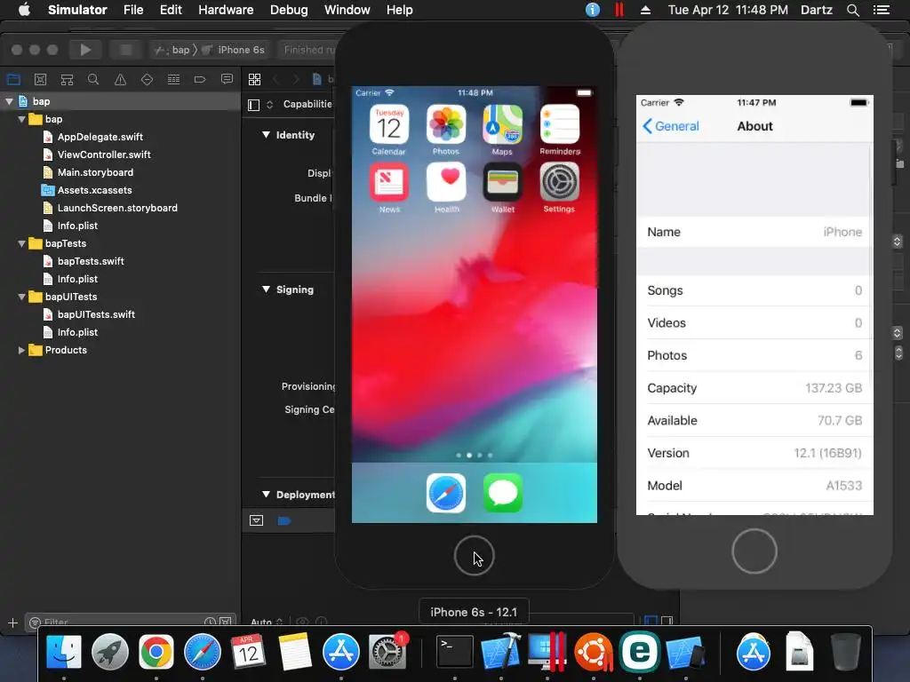
Task: Collapse the bap project root
Action: tap(9, 101)
